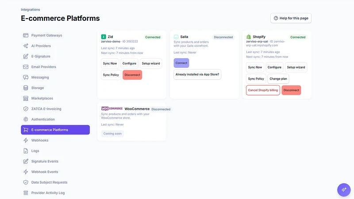This screenshot has width=354, height=199.
Task: Click the WooCommerce logo
Action: pyautogui.click(x=112, y=108)
